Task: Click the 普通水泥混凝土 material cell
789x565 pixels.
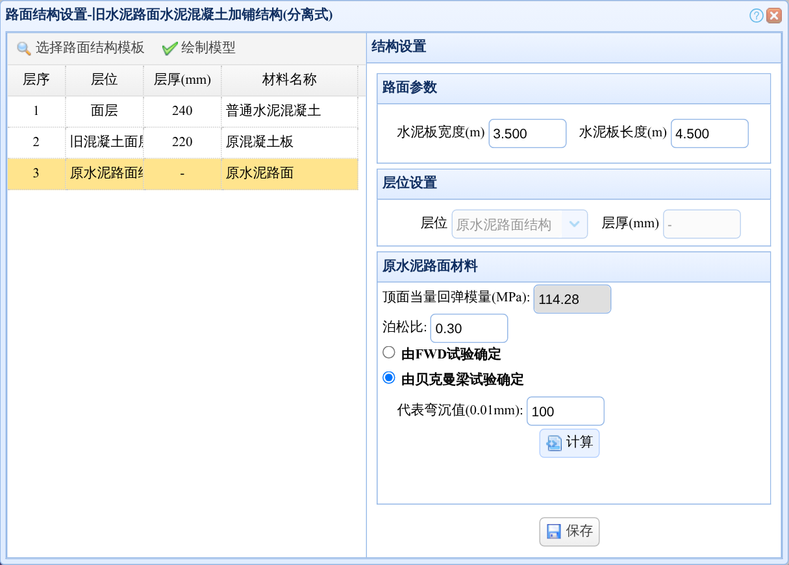Action: 290,111
